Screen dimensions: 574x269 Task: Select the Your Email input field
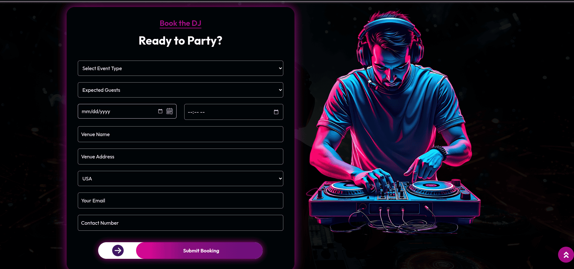coord(180,200)
